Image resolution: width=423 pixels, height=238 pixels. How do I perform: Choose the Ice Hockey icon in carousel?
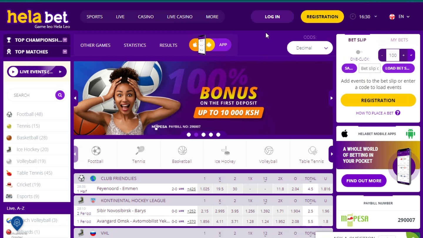[225, 151]
